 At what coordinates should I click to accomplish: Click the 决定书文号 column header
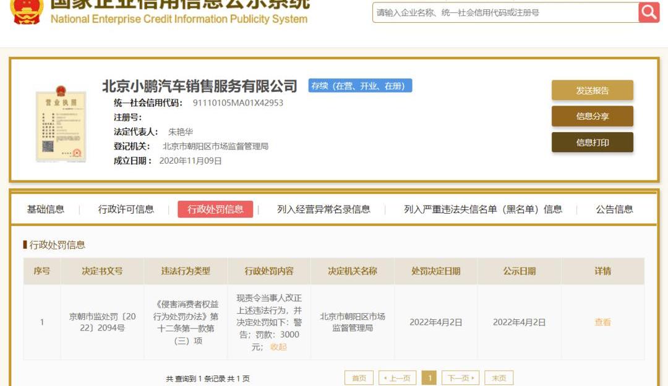click(x=102, y=271)
